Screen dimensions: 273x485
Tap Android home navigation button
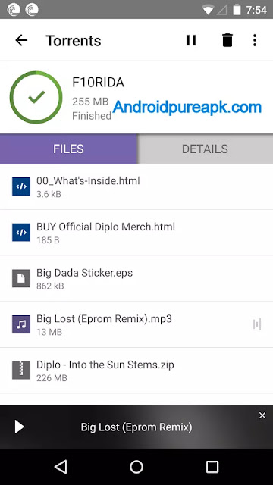136,467
